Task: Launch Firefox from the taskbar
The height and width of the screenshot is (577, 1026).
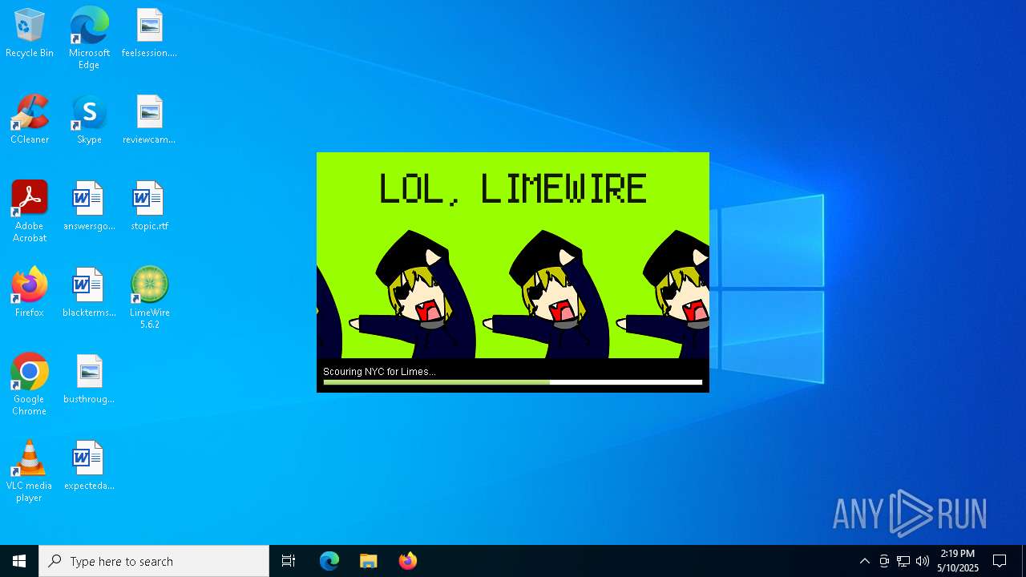Action: pyautogui.click(x=408, y=561)
